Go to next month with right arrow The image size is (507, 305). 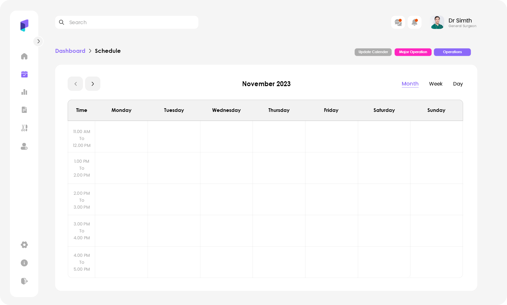93,84
